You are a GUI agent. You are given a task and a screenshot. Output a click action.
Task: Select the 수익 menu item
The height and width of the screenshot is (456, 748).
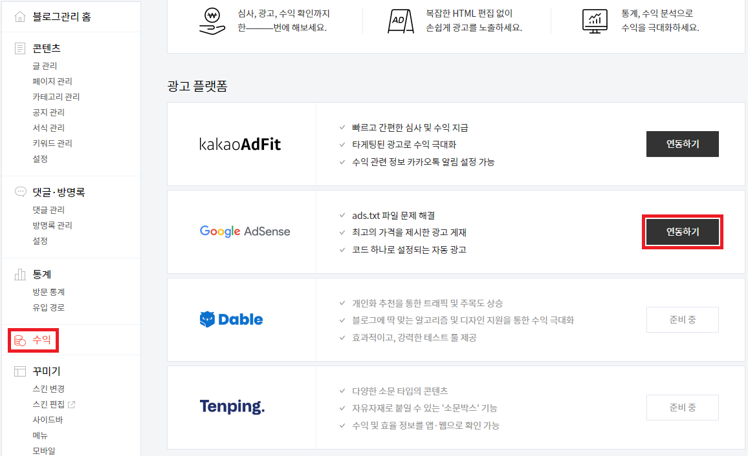click(41, 340)
